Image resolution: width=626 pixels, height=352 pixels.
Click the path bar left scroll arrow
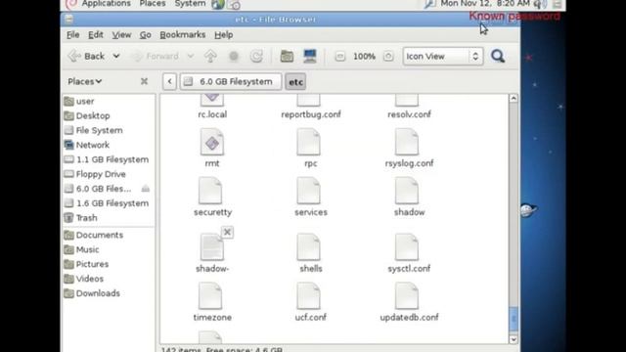coord(169,81)
